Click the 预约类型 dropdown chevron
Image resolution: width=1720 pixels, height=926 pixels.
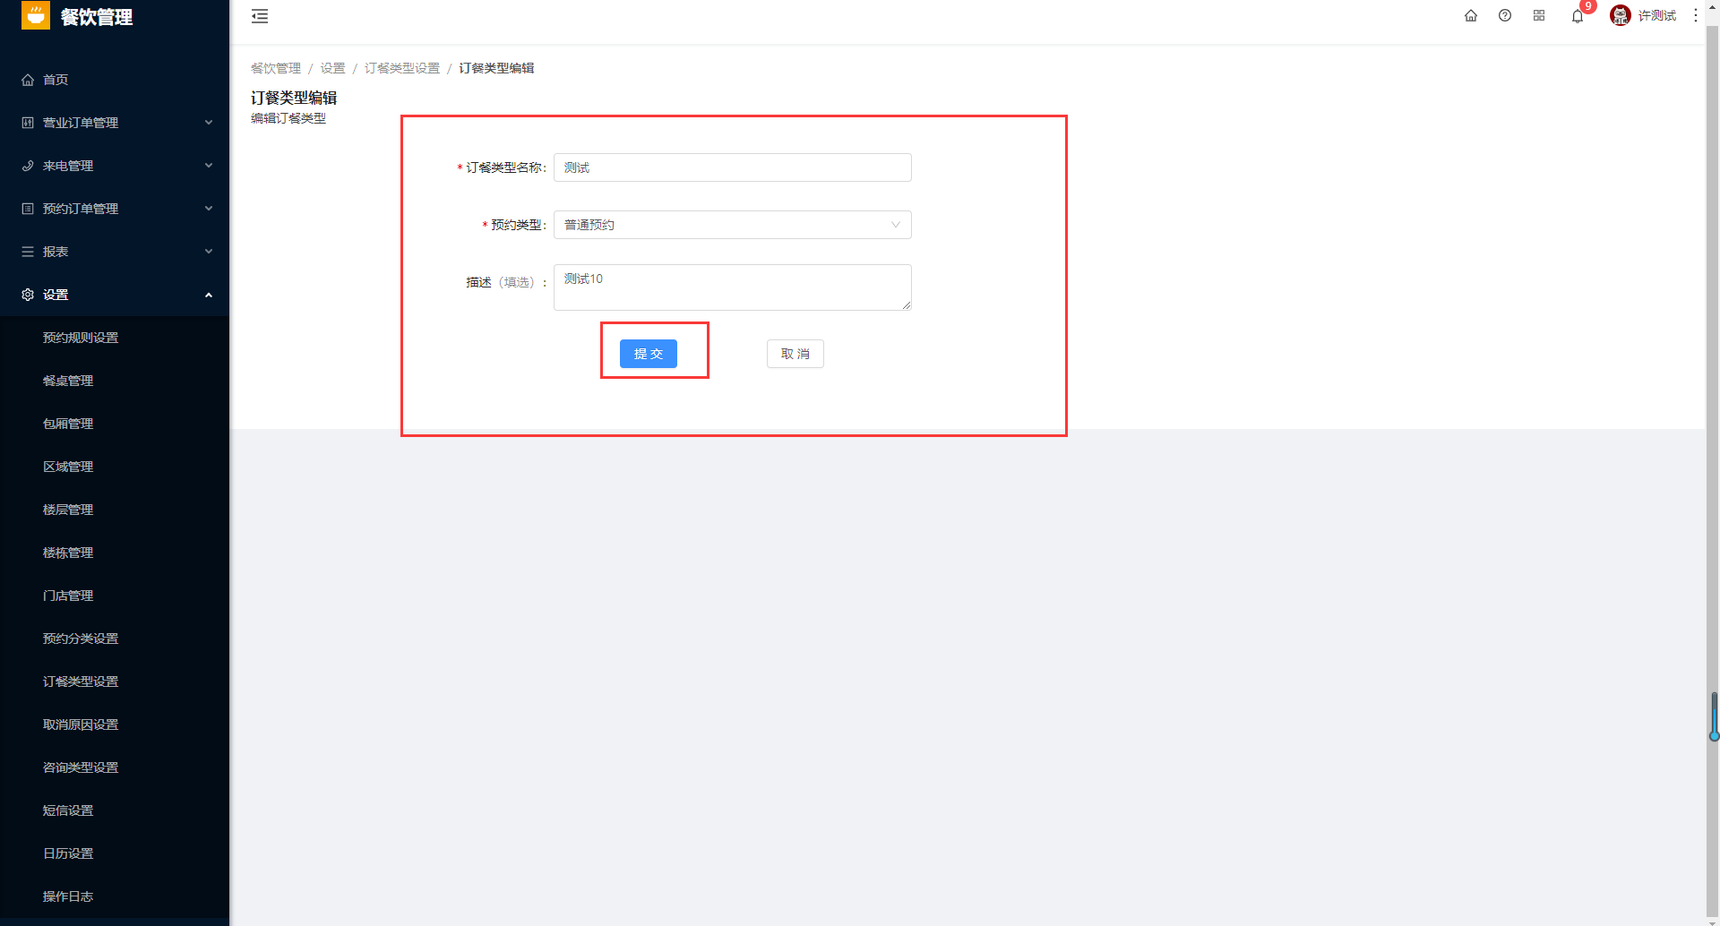[x=895, y=225]
